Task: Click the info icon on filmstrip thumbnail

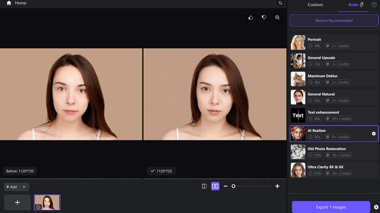Action: coord(38,207)
